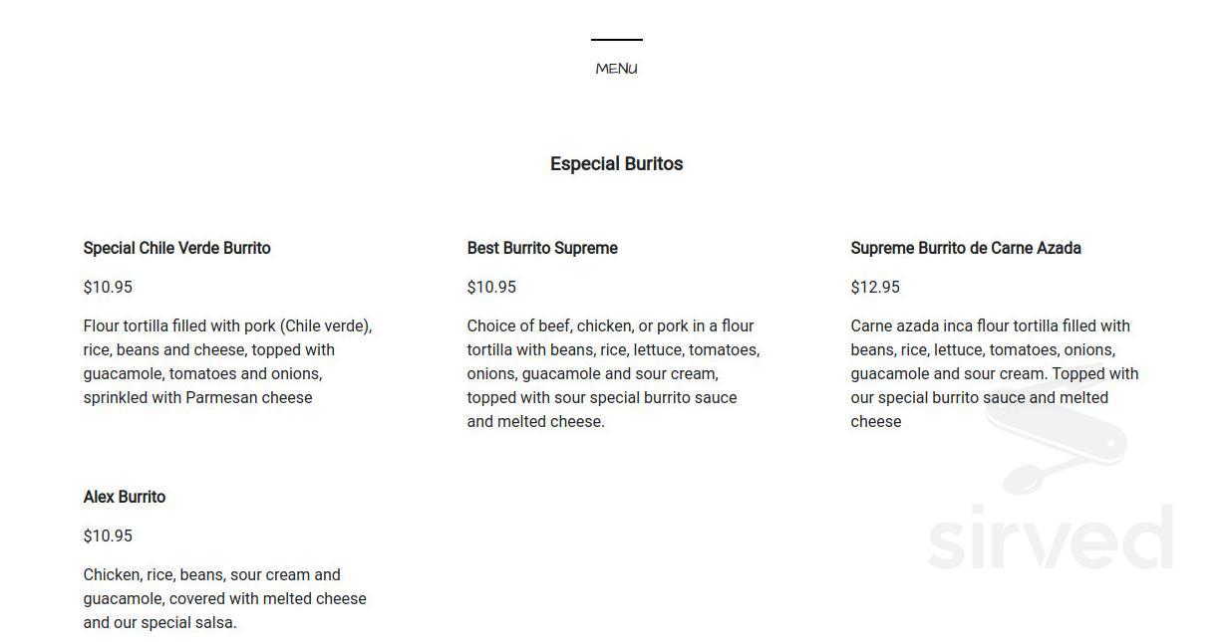Screen dimensions: 1229x642
Task: Click the sirved watermark text
Action: [1050, 538]
